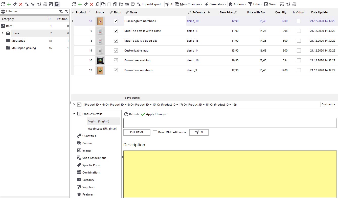This screenshot has height=198, width=338.
Task: Sort by Base Price column header
Action: coord(226,12)
